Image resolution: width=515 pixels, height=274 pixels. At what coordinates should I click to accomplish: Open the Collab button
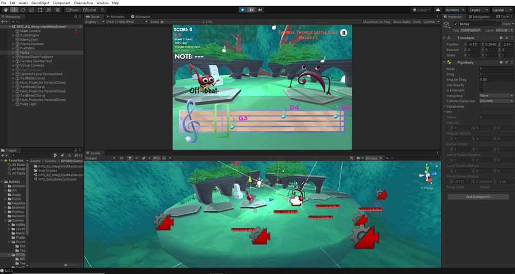click(x=421, y=10)
